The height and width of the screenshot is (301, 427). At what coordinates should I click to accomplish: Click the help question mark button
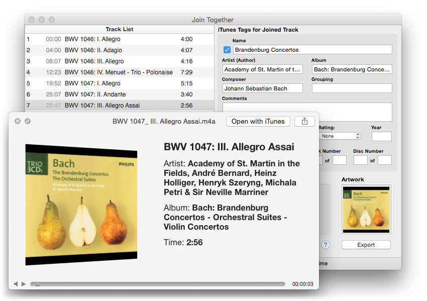point(326,245)
